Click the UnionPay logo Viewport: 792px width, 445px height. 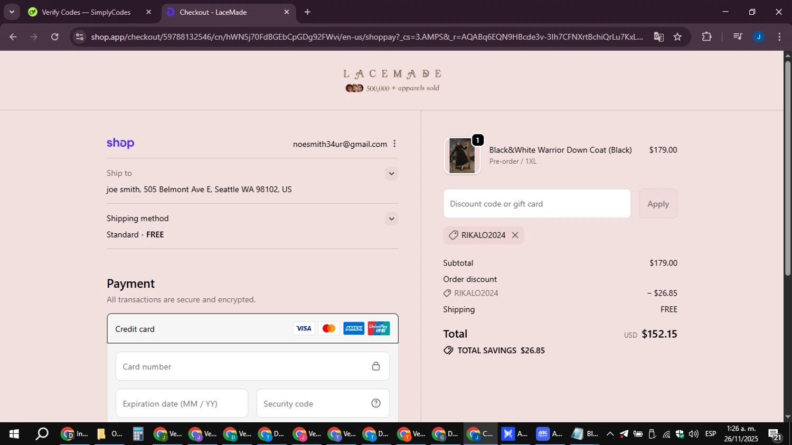click(379, 328)
